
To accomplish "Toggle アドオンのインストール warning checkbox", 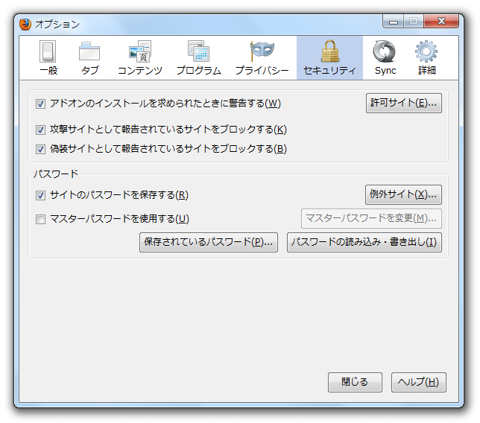I will [40, 104].
